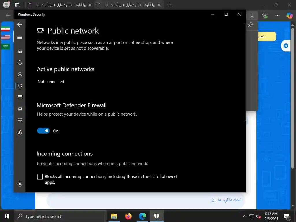Open the Home section in Windows Security sidebar

pos(20,51)
